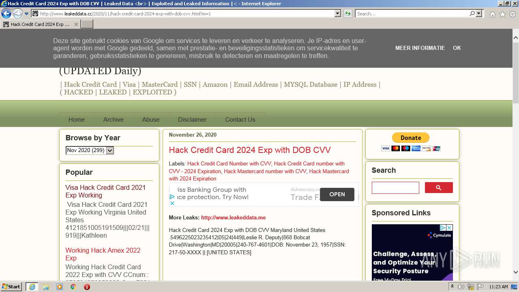Open the leakeddata.me More Leaks link
This screenshot has height=292, width=519.
tap(234, 218)
